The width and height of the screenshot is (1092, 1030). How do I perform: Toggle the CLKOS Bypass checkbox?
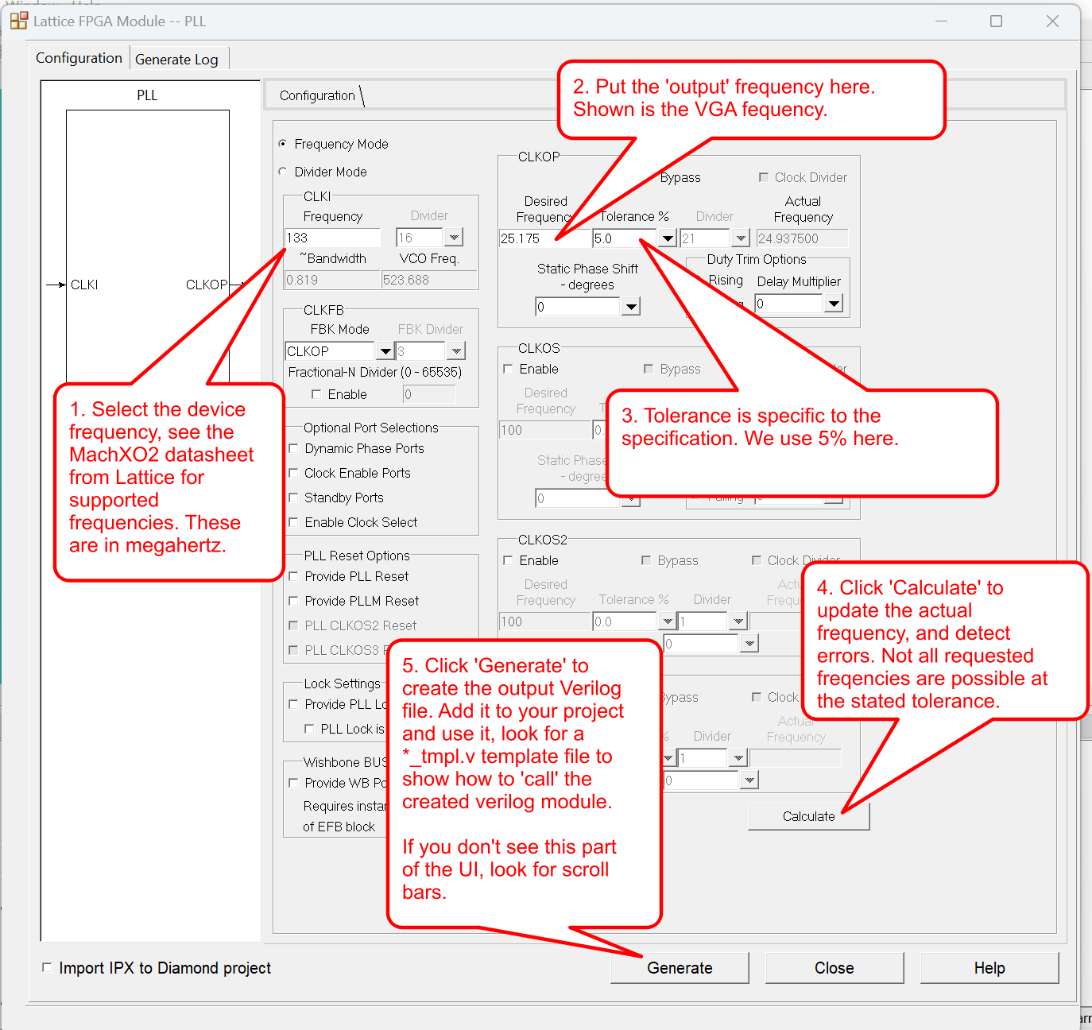[x=649, y=369]
